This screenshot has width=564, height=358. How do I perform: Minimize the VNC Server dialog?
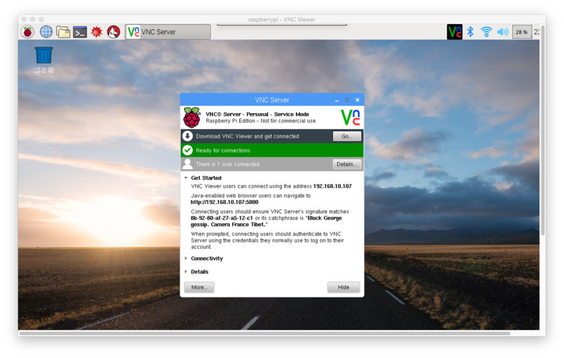tap(337, 100)
